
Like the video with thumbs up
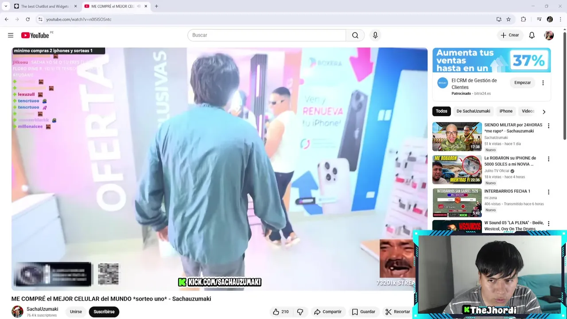click(280, 312)
